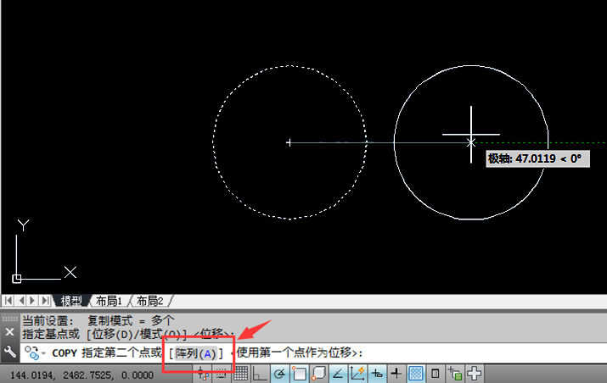Viewport: 607px width, 383px height.
Task: Click the UCS origin icon square
Action: tap(17, 279)
